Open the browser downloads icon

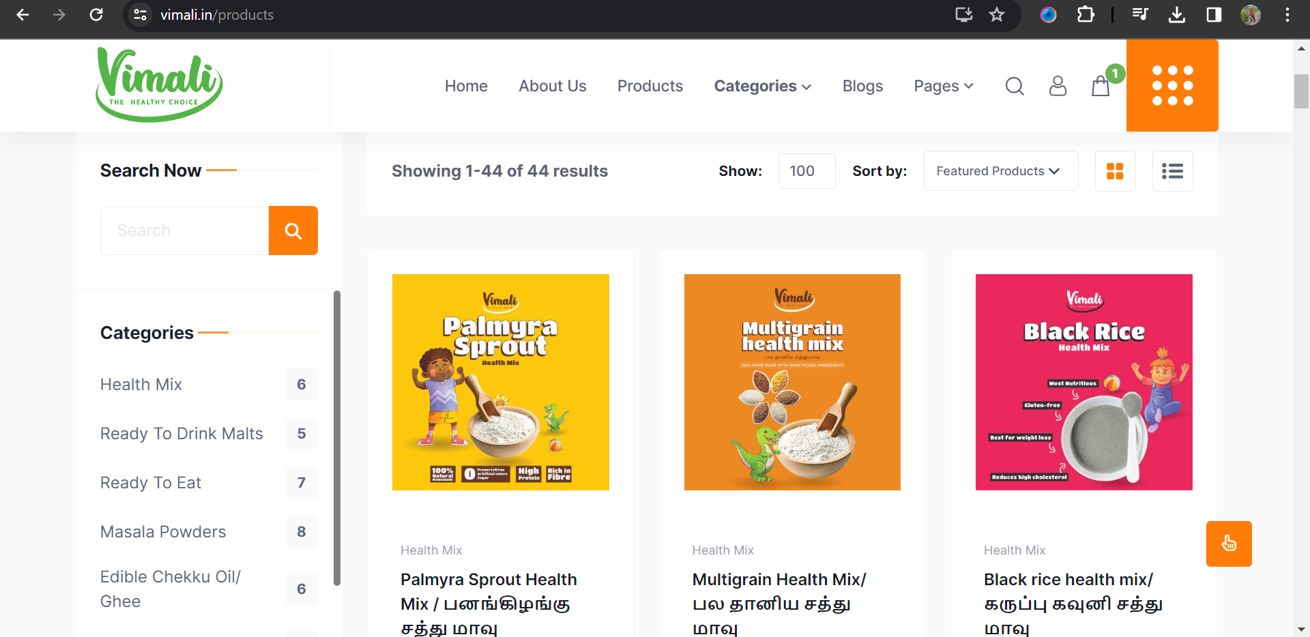pos(1177,14)
